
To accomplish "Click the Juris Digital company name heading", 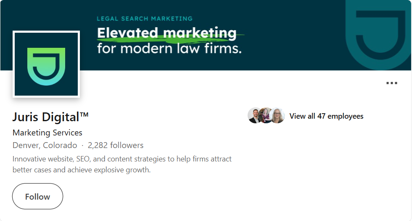I will click(x=46, y=117).
